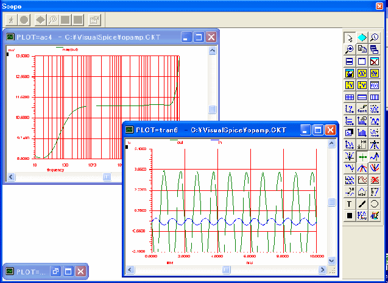Restore the minimized PLOT window
Screen dimensions: 388x283
[55, 272]
